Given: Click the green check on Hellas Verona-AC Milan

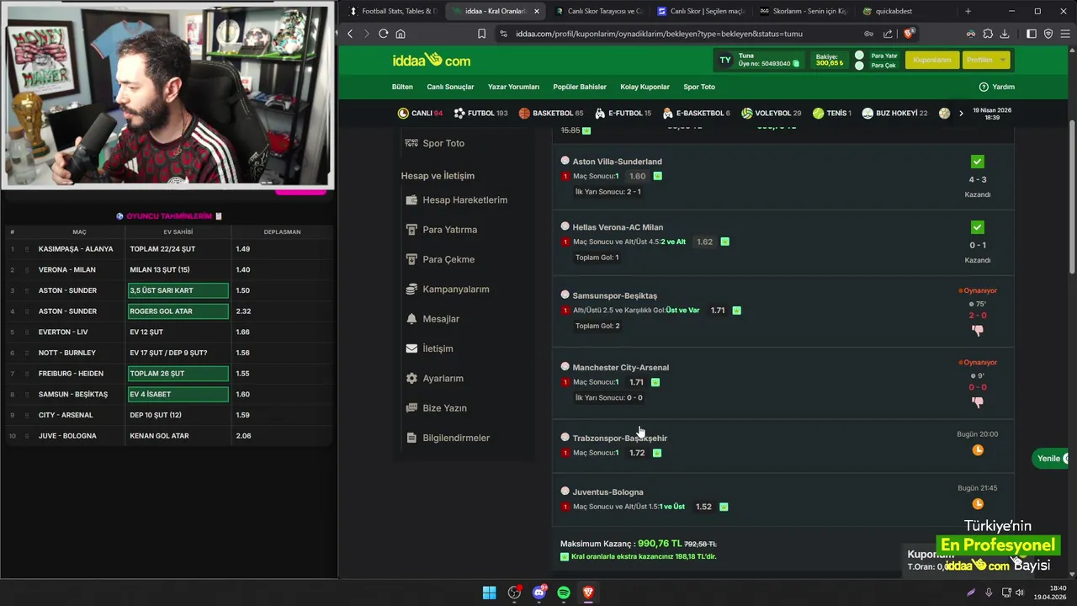Looking at the screenshot, I should (977, 227).
